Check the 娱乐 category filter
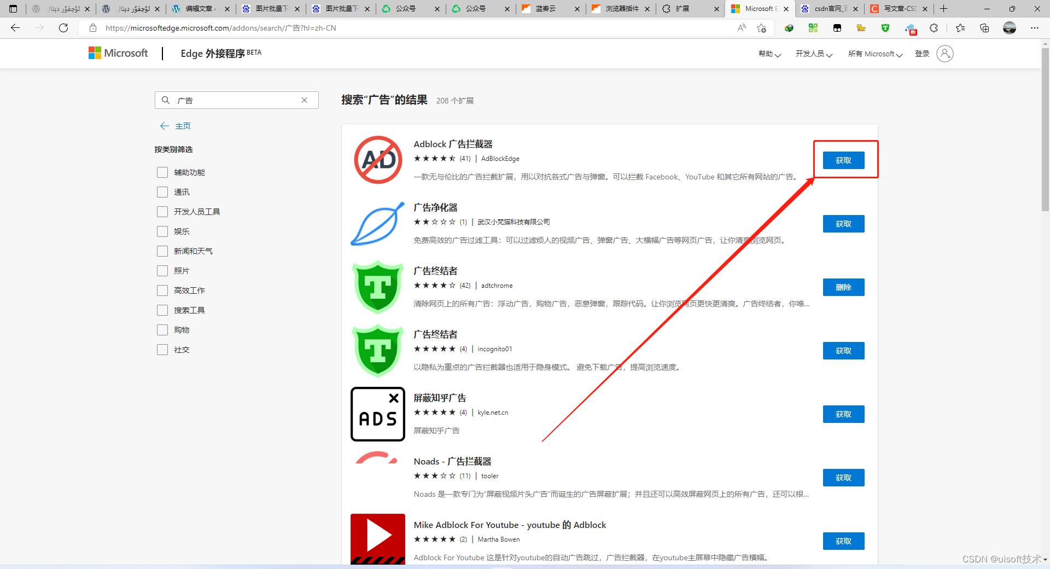 click(162, 231)
